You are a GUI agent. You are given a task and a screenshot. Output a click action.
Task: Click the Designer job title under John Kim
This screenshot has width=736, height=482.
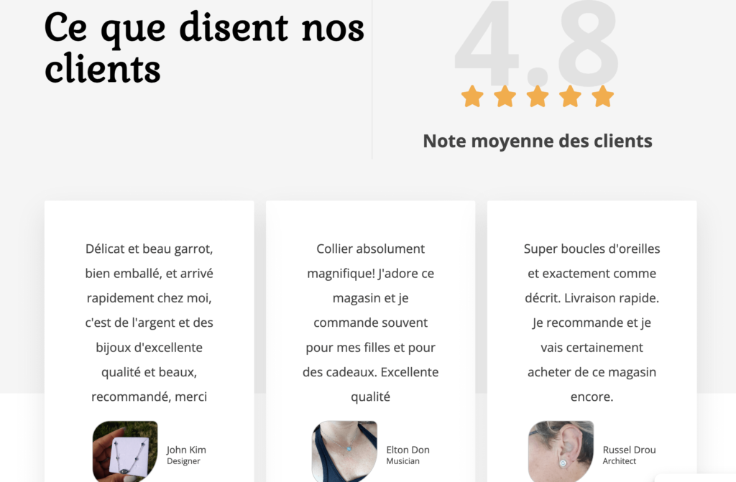pos(183,461)
